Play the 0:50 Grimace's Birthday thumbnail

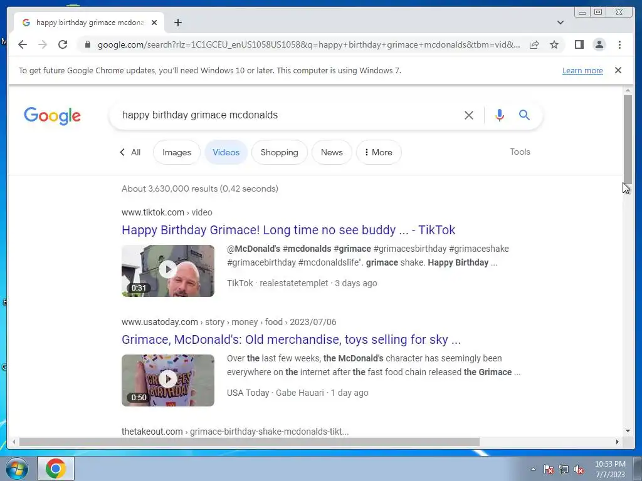coord(168,380)
